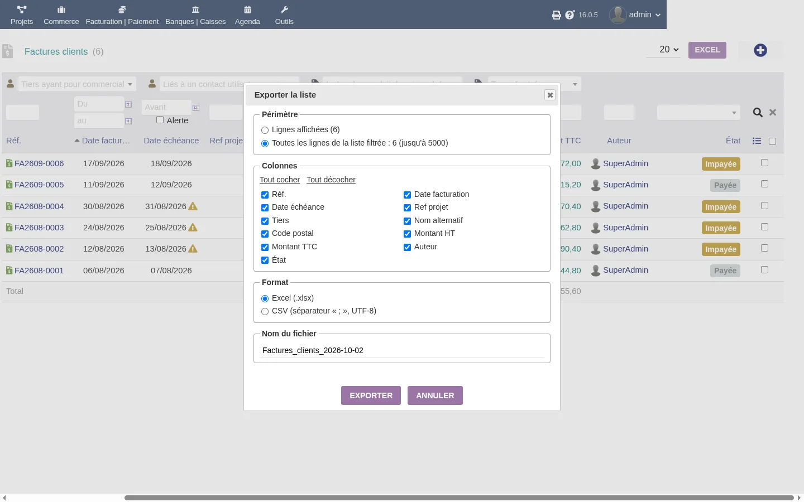Choose the CSV format radio option
The image size is (804, 502).
[265, 311]
